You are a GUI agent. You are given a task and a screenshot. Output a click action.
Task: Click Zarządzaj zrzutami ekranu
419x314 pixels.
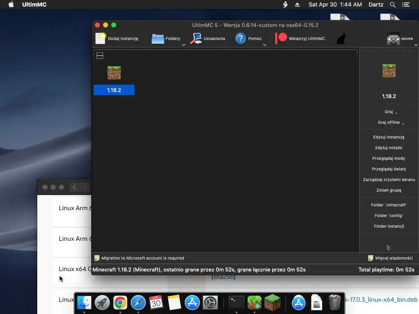(x=389, y=180)
